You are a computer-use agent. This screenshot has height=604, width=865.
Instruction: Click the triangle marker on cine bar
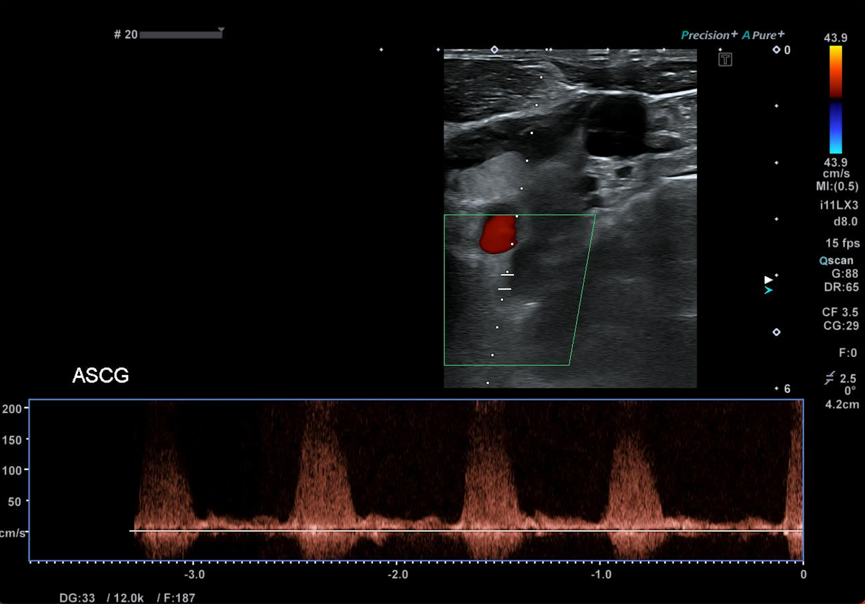221,30
